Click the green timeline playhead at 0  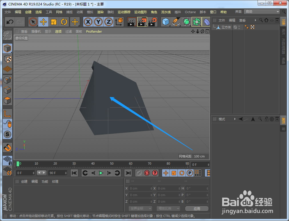pos(18,164)
